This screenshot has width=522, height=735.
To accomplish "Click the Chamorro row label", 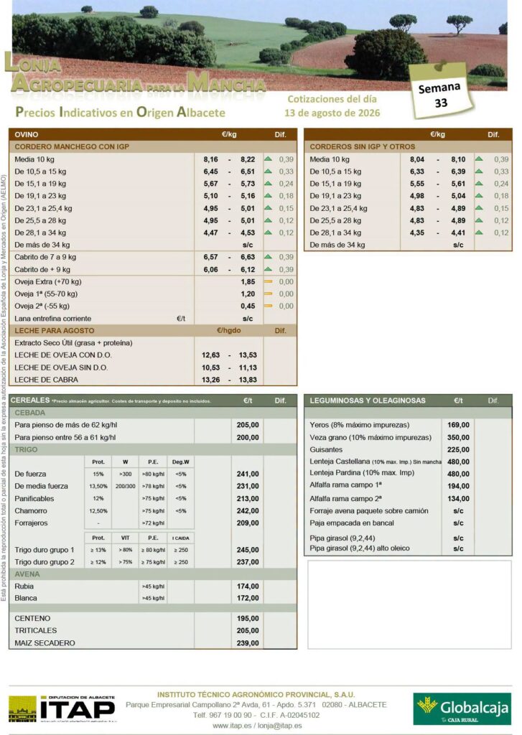I will coord(30,511).
